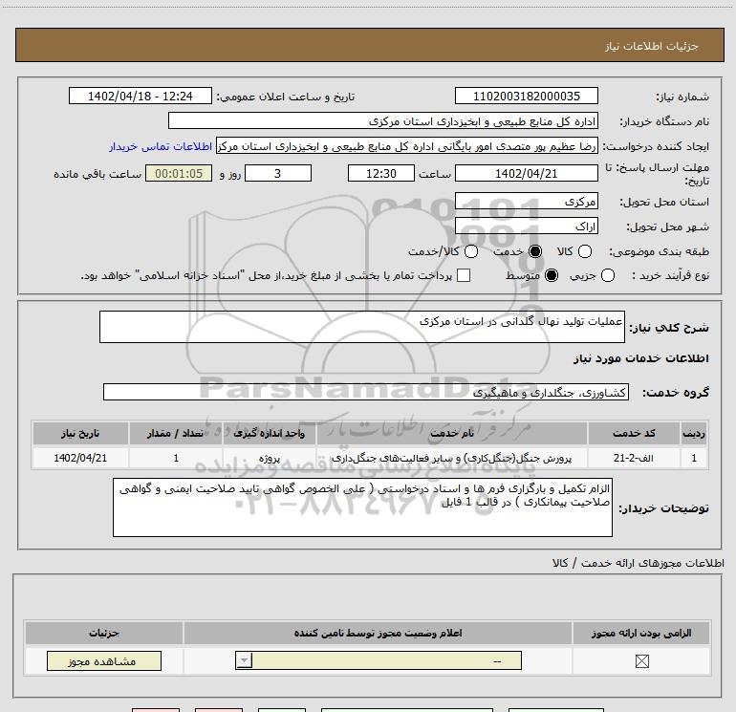The image size is (736, 712).
Task: Click the unit cell پروژه
Action: [x=270, y=458]
